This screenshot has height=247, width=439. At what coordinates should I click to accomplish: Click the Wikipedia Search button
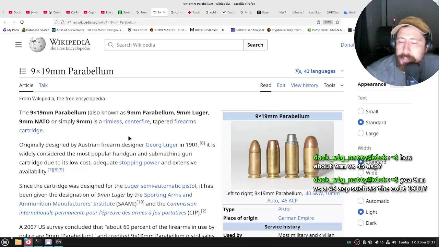click(x=255, y=45)
